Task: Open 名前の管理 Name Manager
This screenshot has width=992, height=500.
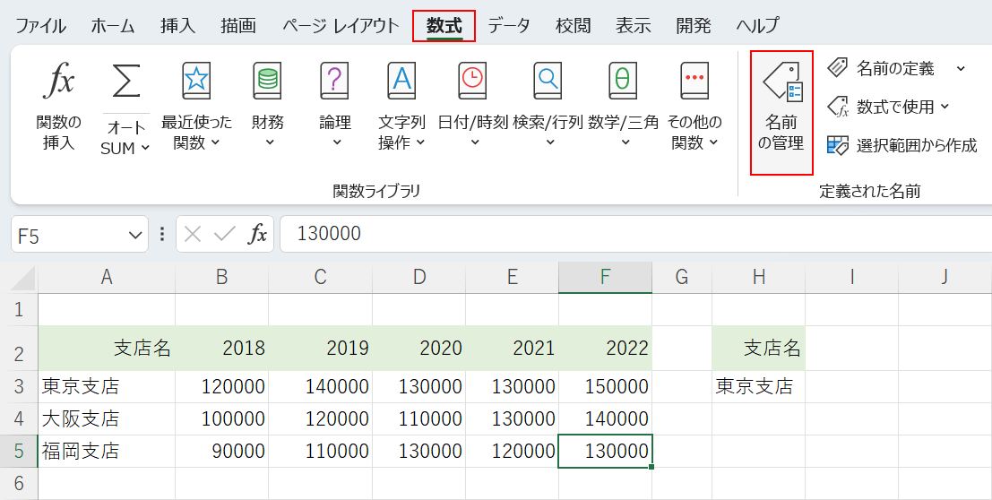Action: click(x=781, y=112)
